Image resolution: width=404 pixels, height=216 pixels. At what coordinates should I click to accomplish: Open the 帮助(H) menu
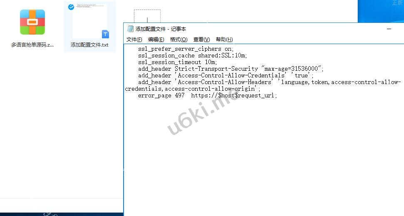(224, 40)
